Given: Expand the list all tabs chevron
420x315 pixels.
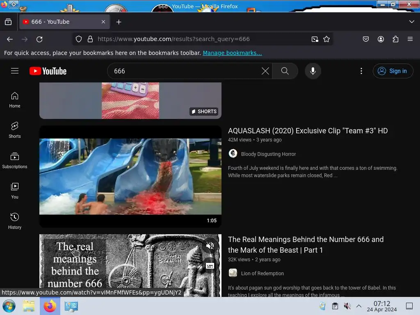Looking at the screenshot, I should point(411,22).
